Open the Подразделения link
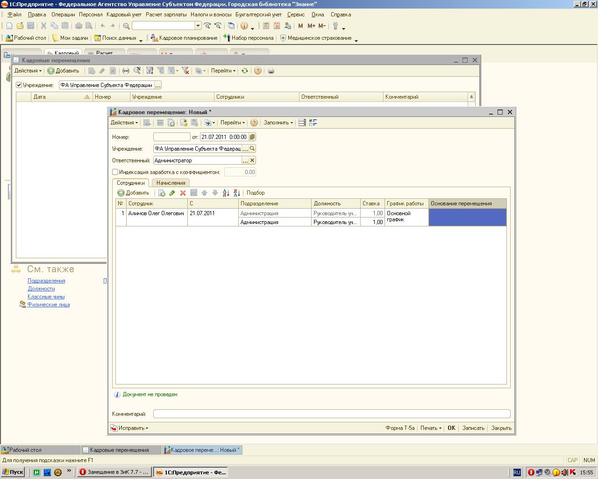Viewport: 598px width, 479px height. 46,281
